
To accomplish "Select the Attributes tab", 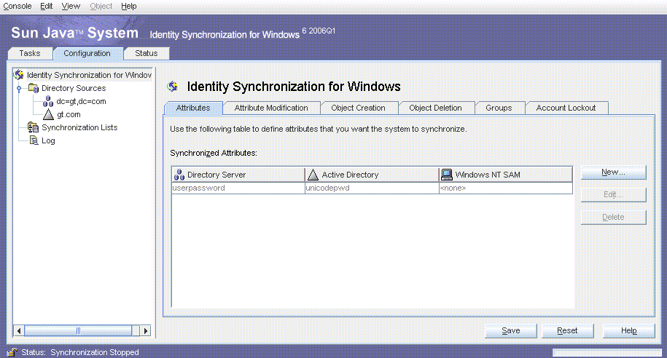I will coord(193,108).
